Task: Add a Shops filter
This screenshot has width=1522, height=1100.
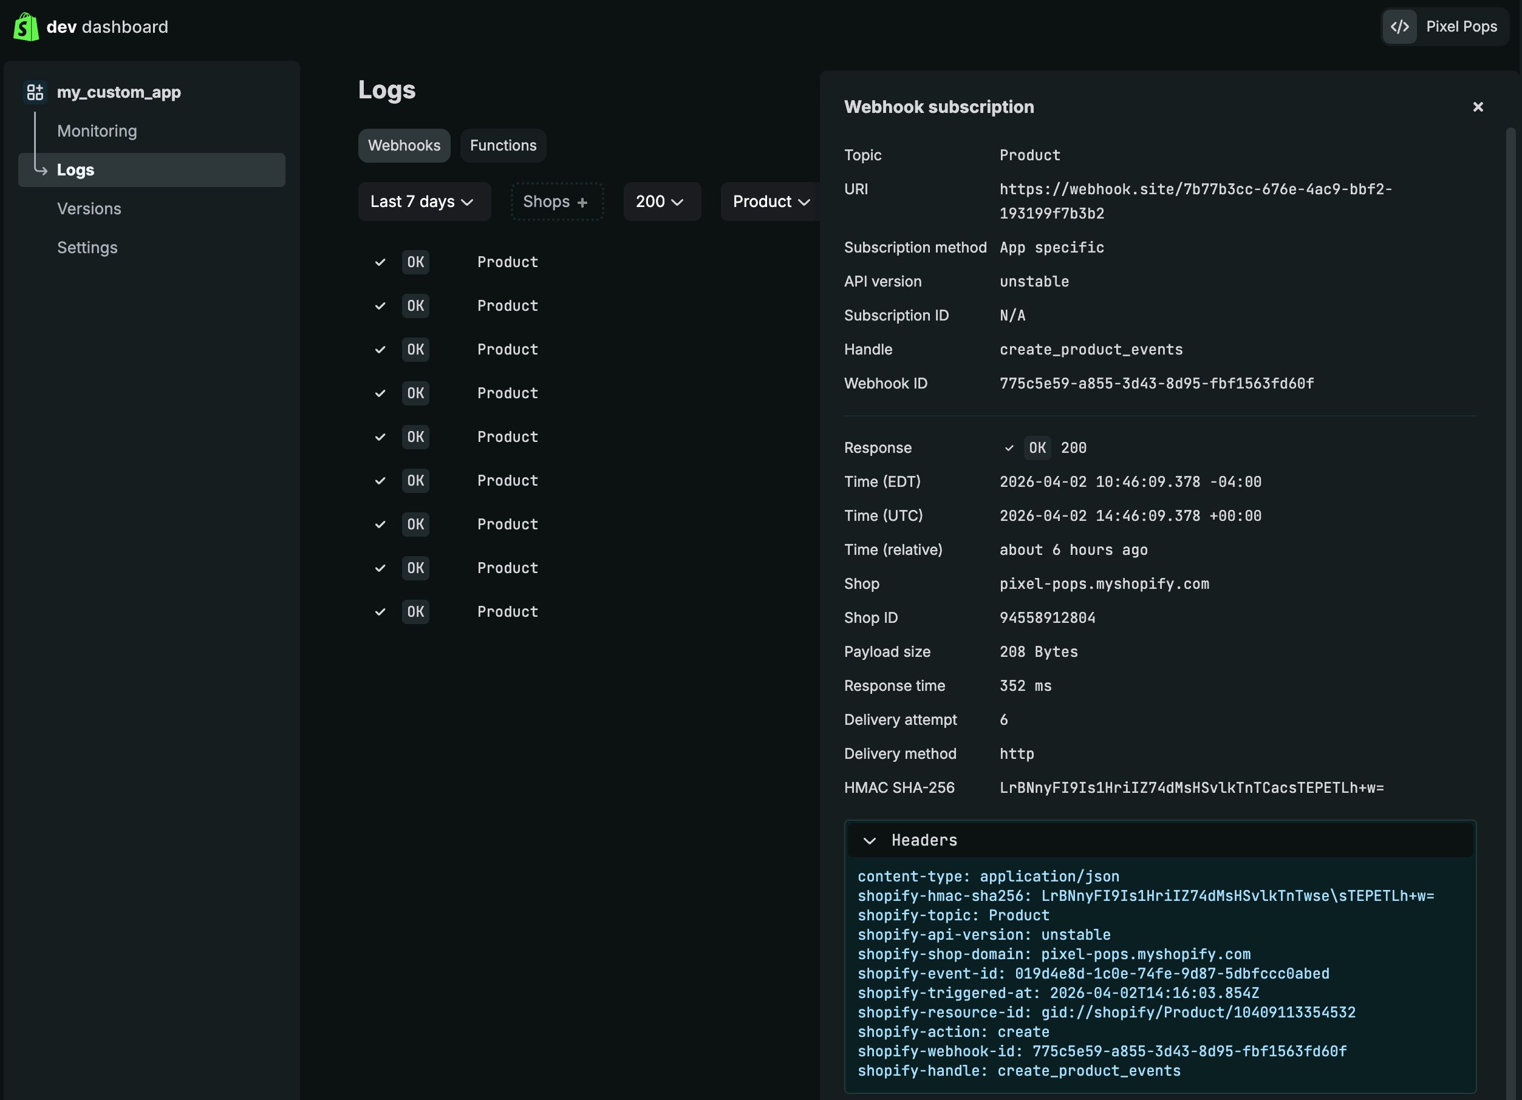Action: click(x=557, y=201)
